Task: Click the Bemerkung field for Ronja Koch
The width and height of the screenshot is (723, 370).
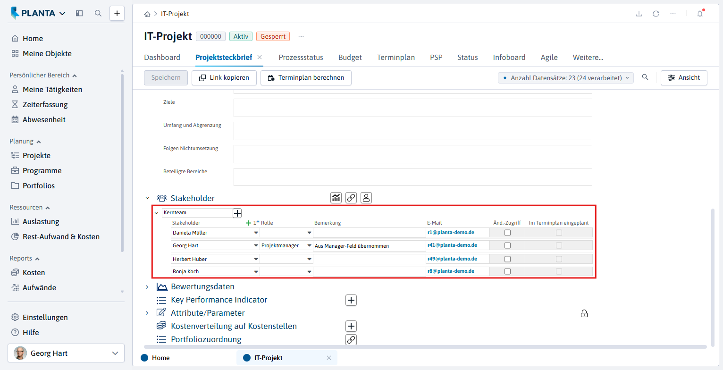Action: [369, 271]
